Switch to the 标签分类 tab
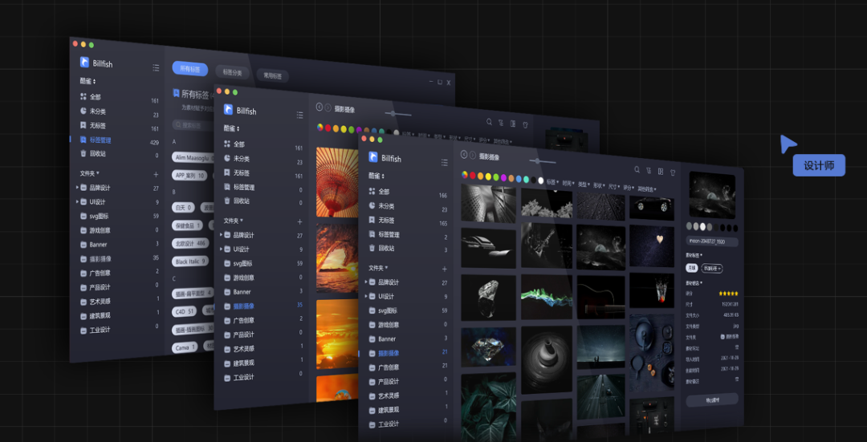This screenshot has width=867, height=442. pos(231,72)
